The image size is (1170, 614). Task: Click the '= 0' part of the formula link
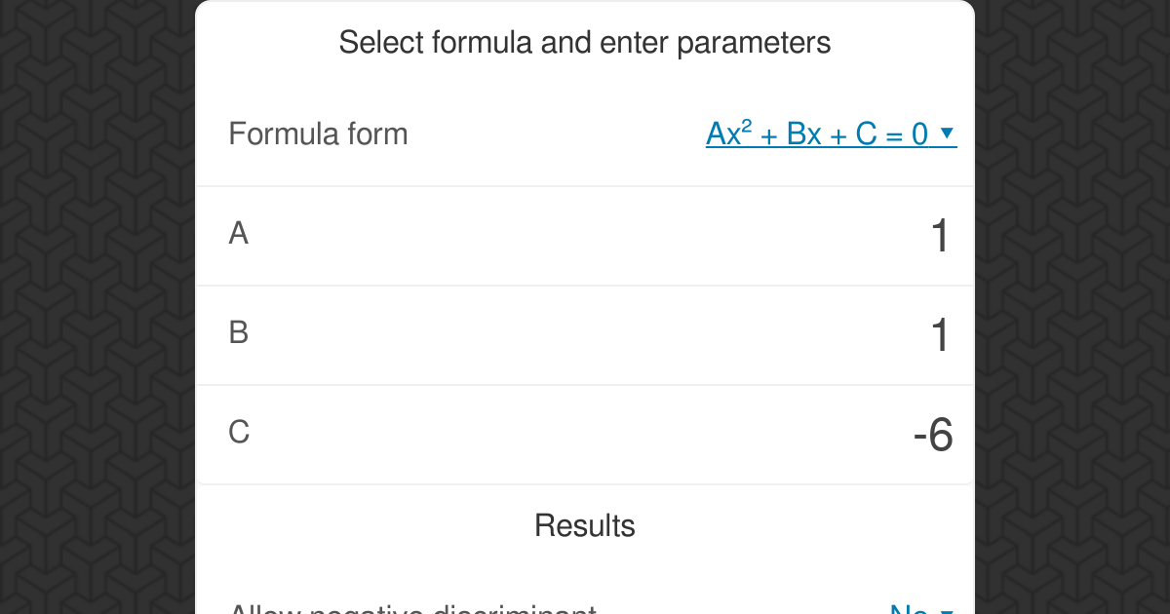point(908,134)
